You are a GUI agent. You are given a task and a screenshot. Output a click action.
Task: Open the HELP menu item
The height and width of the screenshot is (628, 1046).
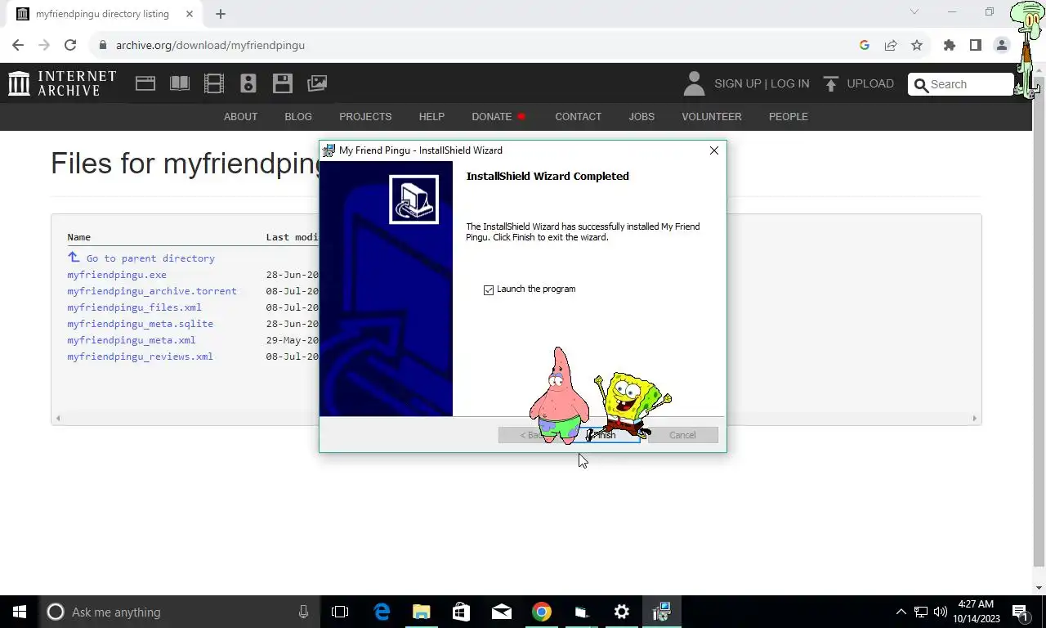click(431, 116)
